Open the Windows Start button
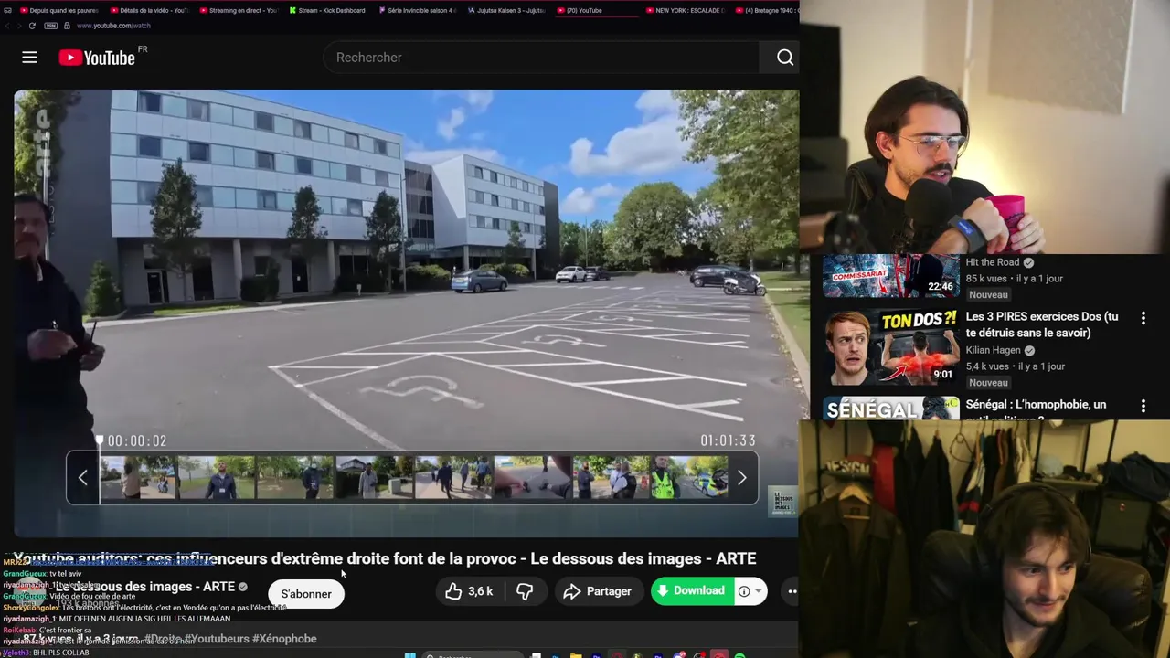1170x658 pixels. coord(410,655)
